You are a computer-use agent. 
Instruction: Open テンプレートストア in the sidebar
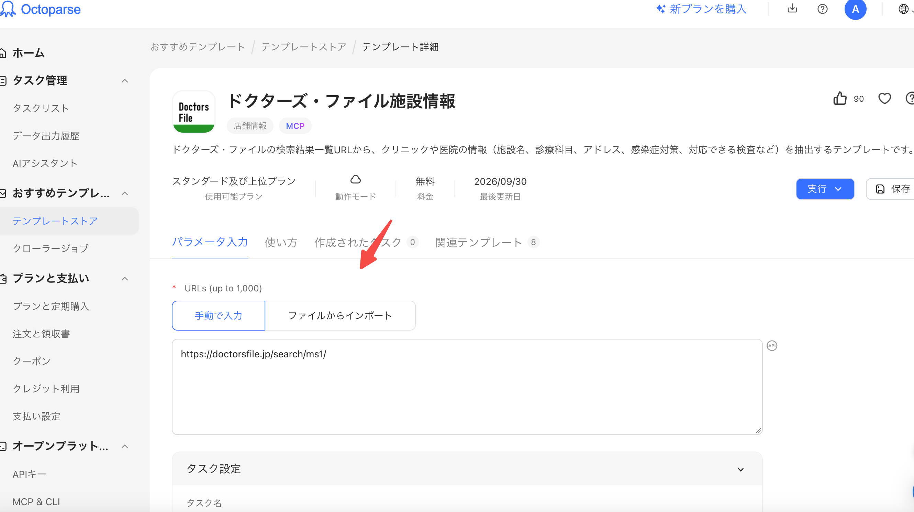coord(69,221)
